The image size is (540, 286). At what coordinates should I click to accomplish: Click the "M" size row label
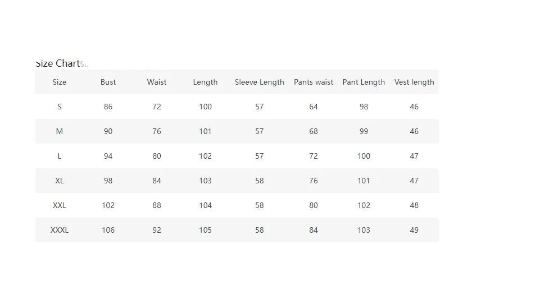pos(60,131)
